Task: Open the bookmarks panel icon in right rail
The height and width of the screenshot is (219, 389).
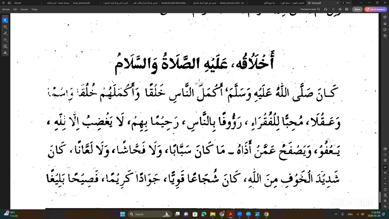Action: tap(385, 30)
